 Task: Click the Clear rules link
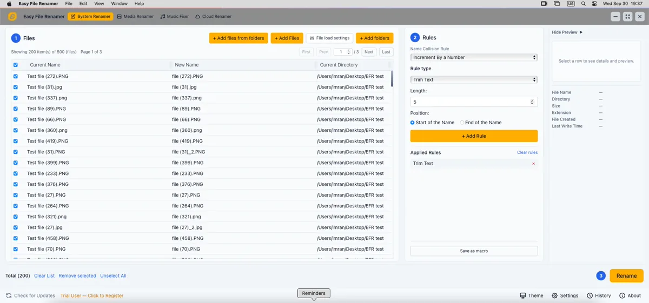click(x=527, y=152)
